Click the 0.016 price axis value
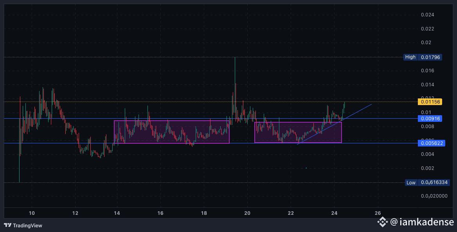Image resolution: width=457 pixels, height=232 pixels. pyautogui.click(x=427, y=71)
